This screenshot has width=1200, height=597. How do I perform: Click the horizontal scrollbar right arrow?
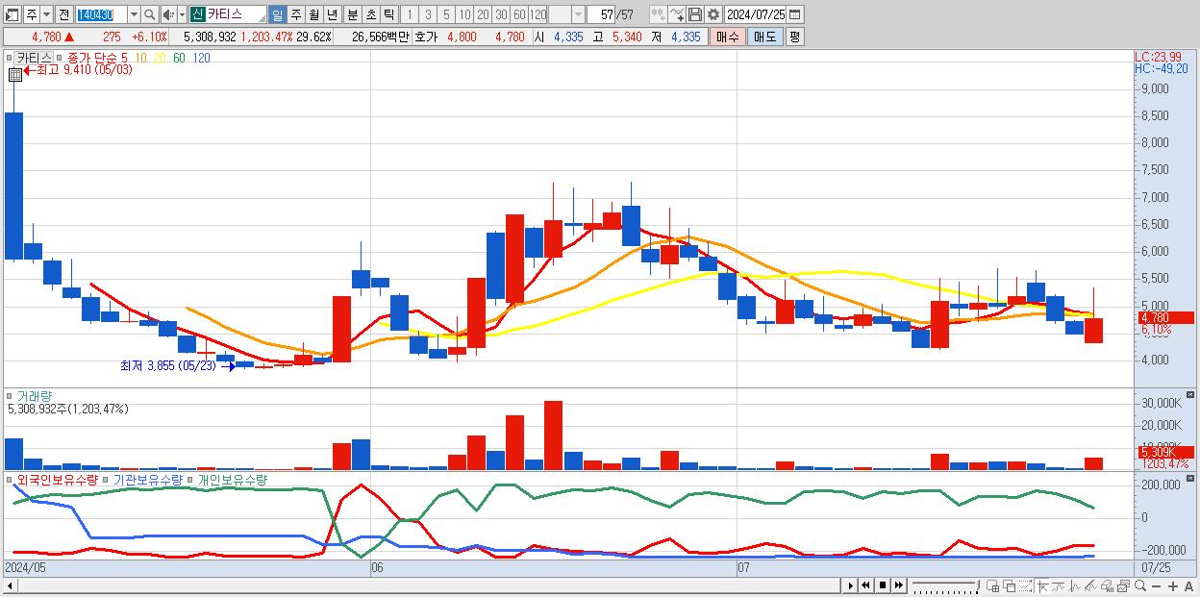point(850,586)
